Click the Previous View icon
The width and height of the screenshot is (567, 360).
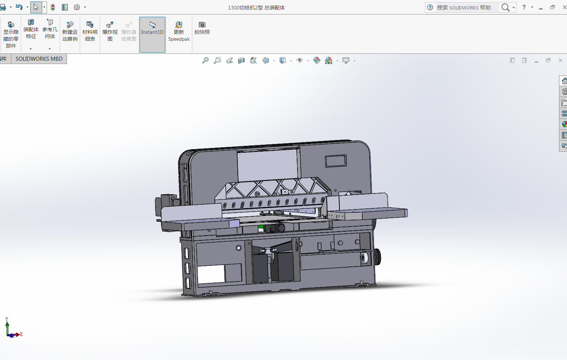pos(229,61)
